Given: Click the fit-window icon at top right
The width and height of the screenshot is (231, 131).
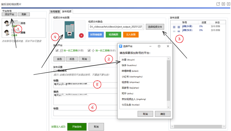Looking at the screenshot, I should 223,4.
